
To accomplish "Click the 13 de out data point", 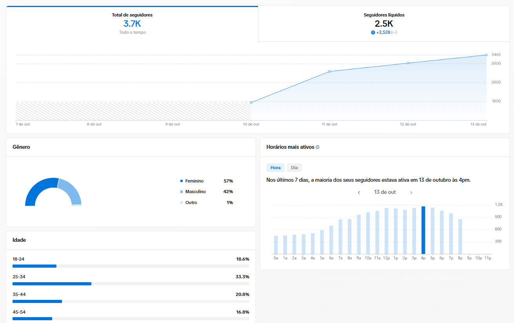I will coord(486,55).
